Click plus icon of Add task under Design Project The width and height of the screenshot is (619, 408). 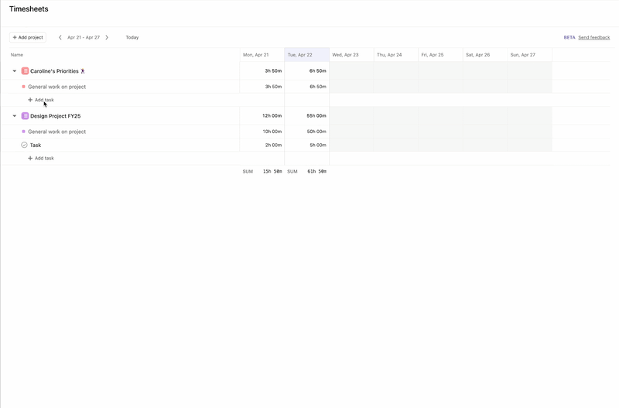(x=30, y=158)
